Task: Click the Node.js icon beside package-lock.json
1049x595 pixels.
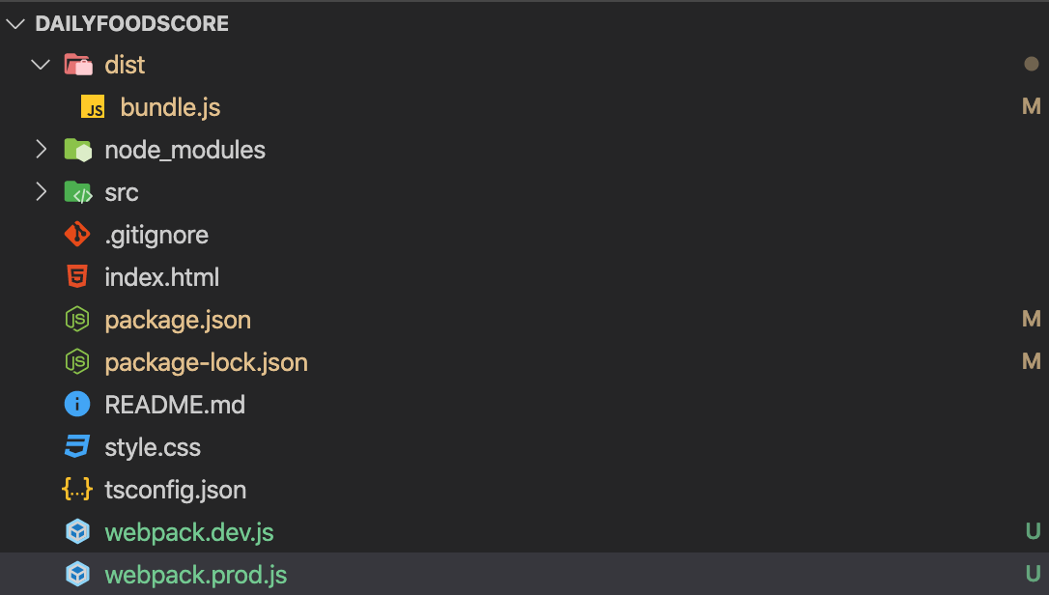Action: click(x=77, y=361)
